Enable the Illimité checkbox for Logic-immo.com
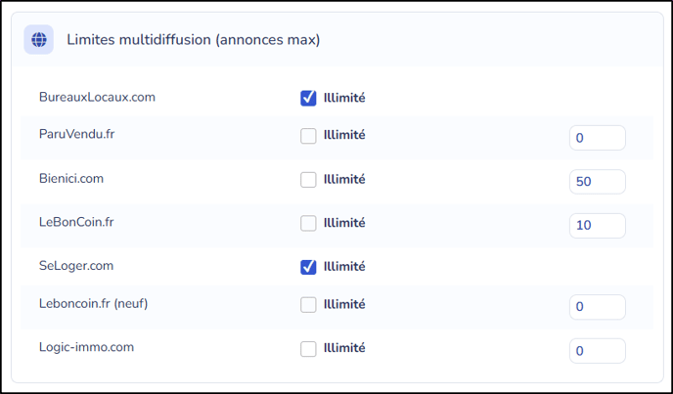 308,349
